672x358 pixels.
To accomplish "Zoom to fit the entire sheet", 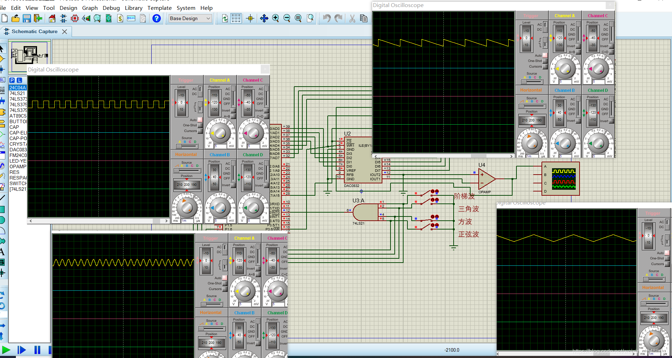I will point(298,18).
